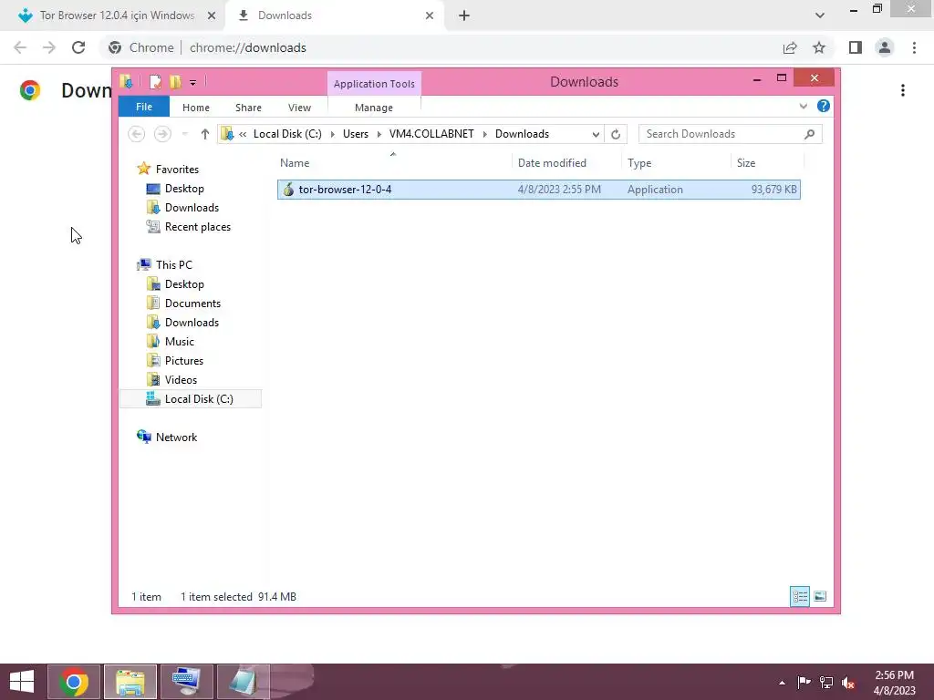Expand Users breadcrumb arrow in address bar

[x=379, y=134]
